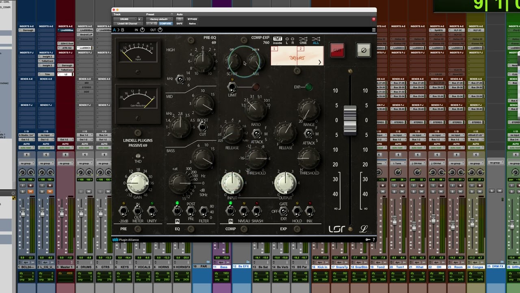
Task: Flip the IN/OUT METER switch
Action: [138, 211]
